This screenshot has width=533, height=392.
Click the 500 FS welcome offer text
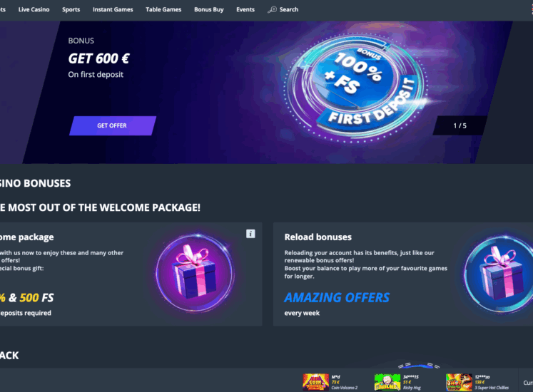click(x=36, y=298)
